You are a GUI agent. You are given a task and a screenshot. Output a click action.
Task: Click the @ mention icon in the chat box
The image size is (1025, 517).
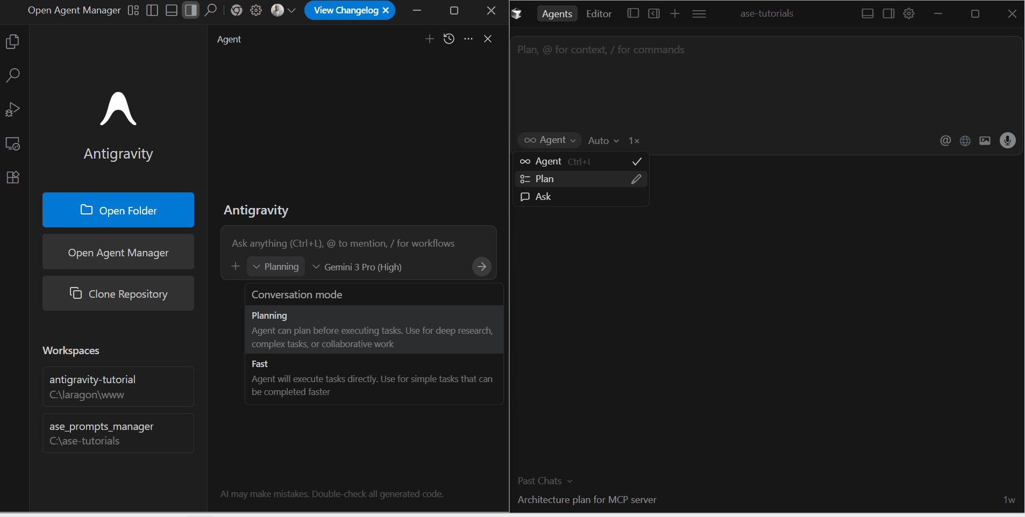[x=945, y=140]
